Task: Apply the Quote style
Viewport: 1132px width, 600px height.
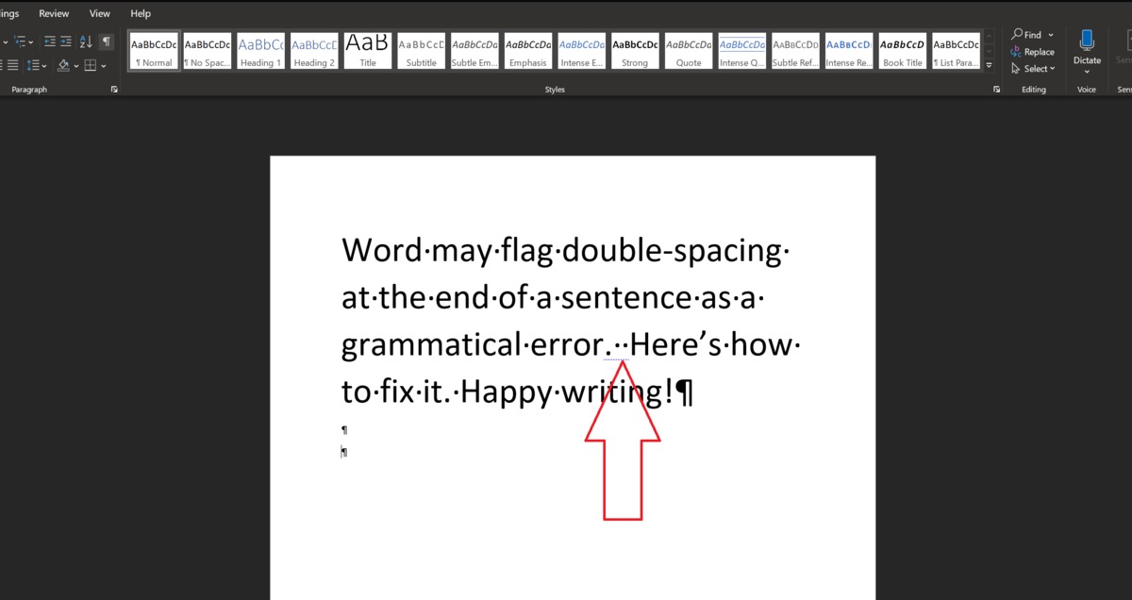Action: pyautogui.click(x=689, y=51)
